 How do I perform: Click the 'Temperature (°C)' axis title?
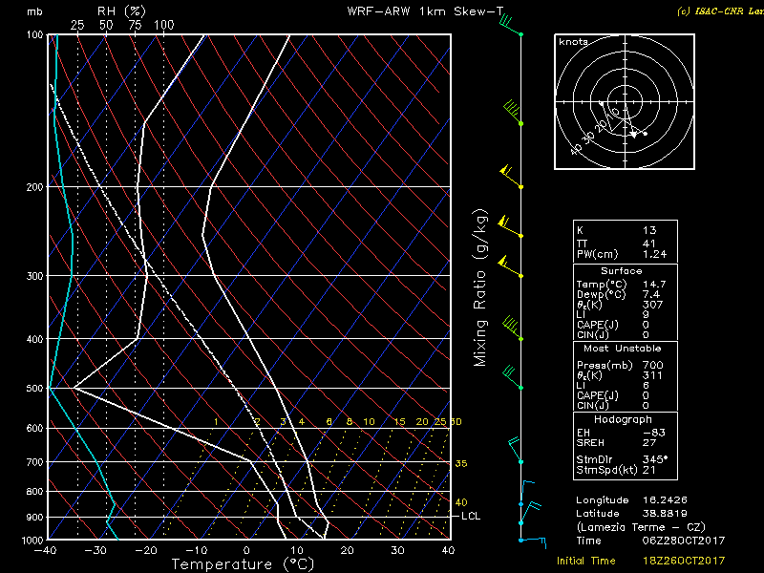tap(243, 564)
